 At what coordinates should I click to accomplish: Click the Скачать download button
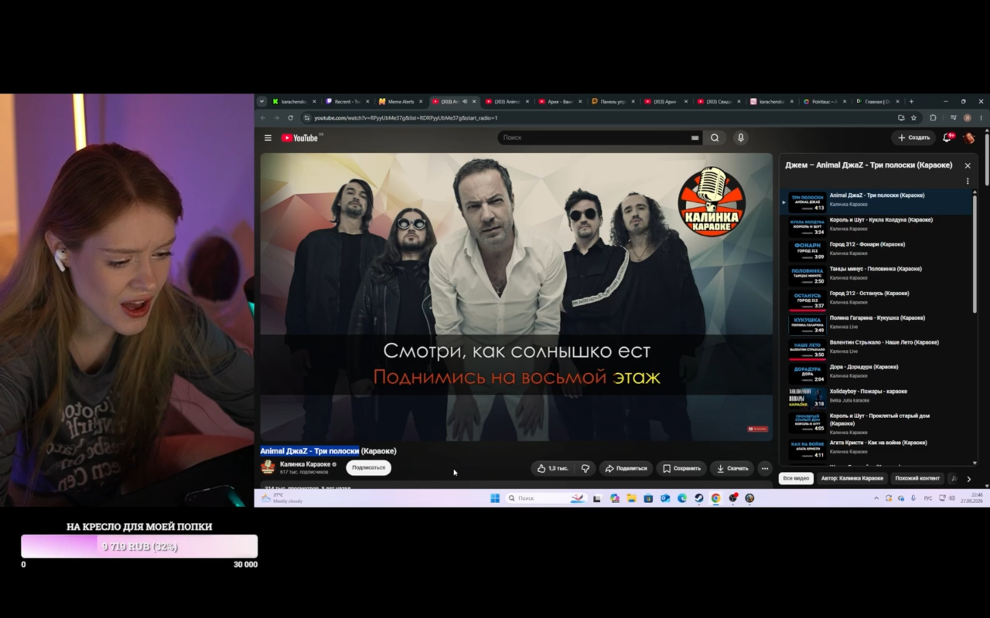732,468
